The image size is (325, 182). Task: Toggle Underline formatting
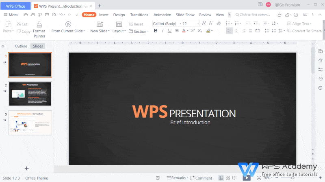click(169, 31)
